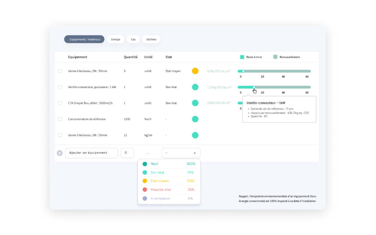This screenshot has width=376, height=235.
Task: Click the Renouvellement legend square
Action: pos(275,57)
